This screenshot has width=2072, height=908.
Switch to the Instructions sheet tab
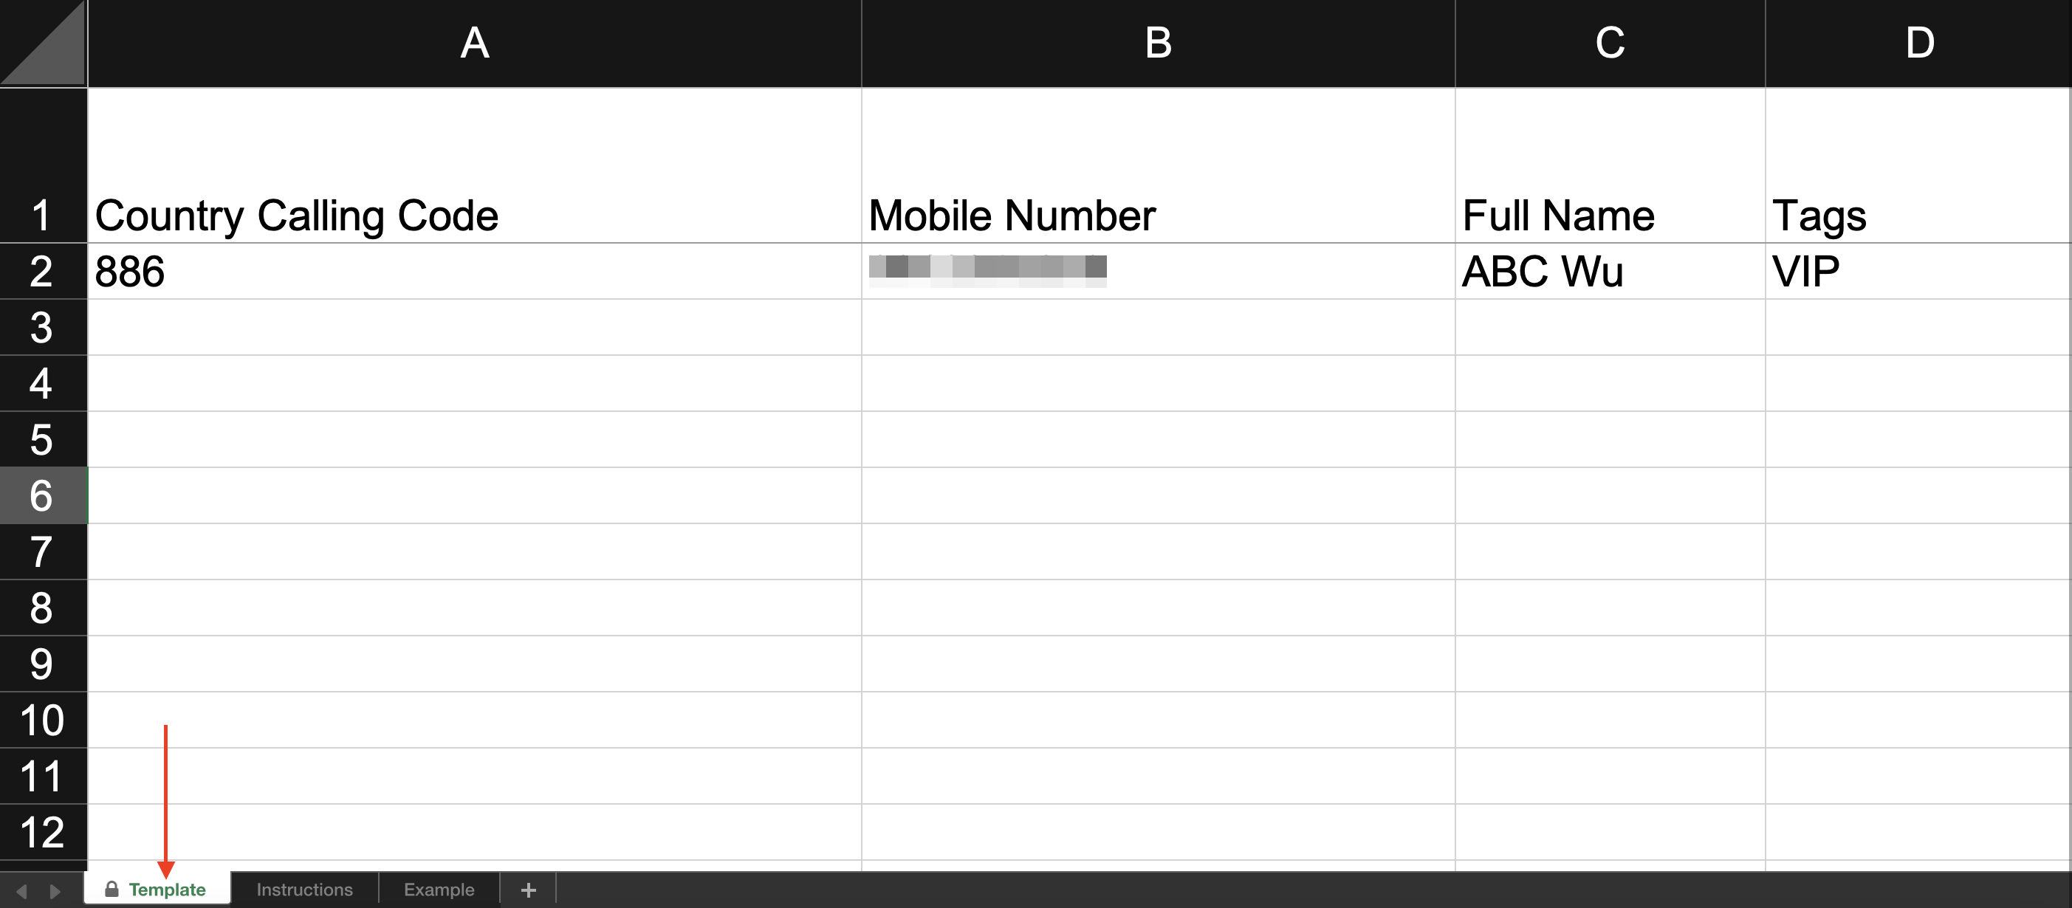coord(305,890)
